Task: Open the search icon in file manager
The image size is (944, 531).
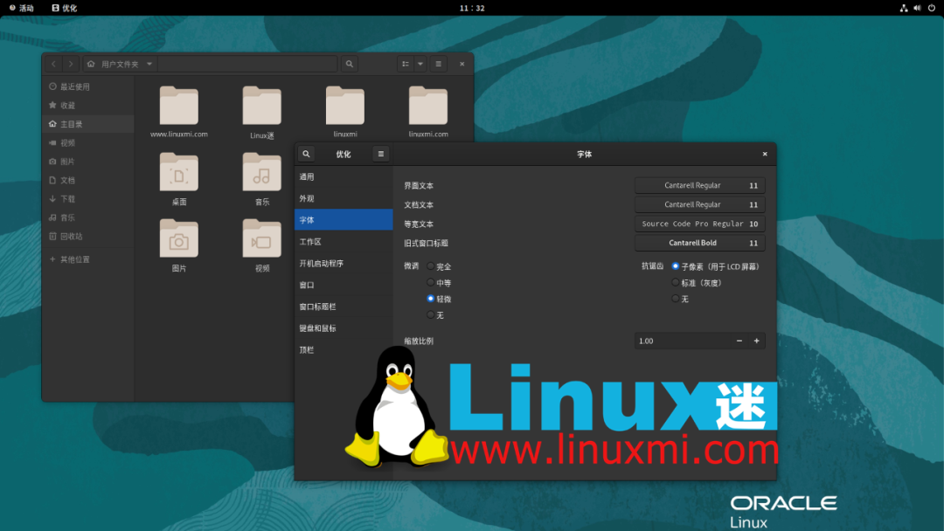Action: point(349,64)
